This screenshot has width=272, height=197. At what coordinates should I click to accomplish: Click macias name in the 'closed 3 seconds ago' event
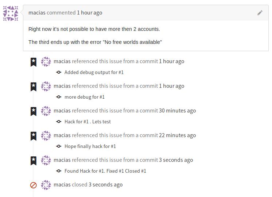pos(62,185)
